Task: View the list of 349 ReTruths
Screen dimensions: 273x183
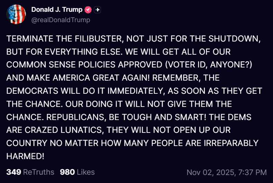Action: click(x=30, y=172)
